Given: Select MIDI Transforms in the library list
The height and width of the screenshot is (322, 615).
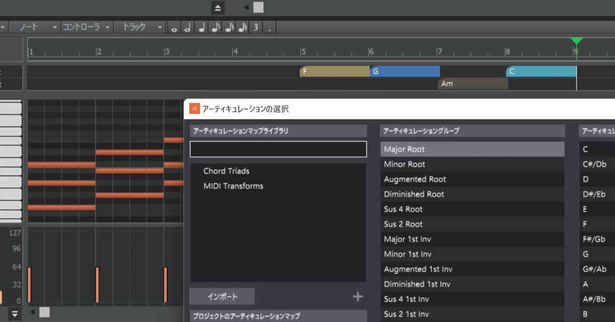Looking at the screenshot, I should tap(233, 186).
